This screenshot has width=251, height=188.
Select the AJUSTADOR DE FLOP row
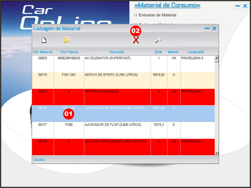click(117, 125)
